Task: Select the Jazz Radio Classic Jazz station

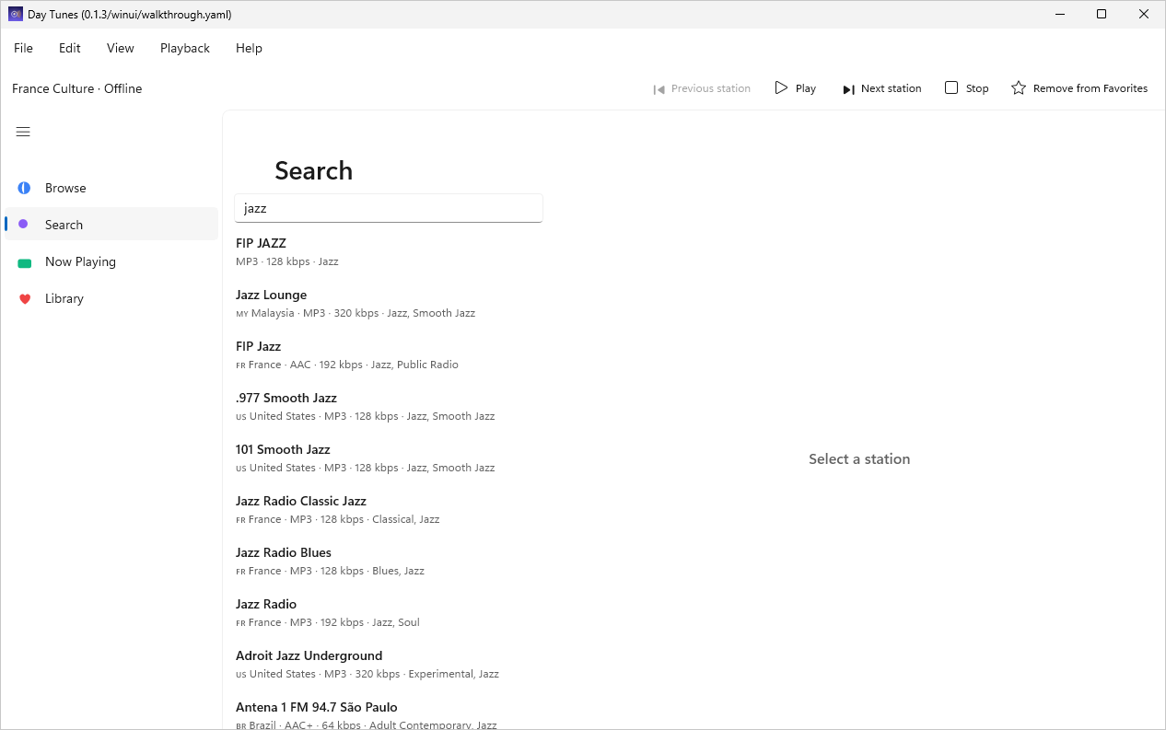Action: click(389, 509)
